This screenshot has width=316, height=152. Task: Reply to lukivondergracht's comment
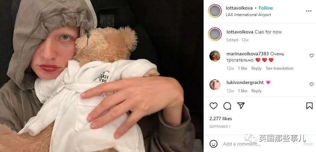point(256,91)
